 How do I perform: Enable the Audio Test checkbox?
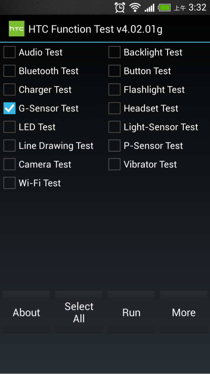(10, 52)
